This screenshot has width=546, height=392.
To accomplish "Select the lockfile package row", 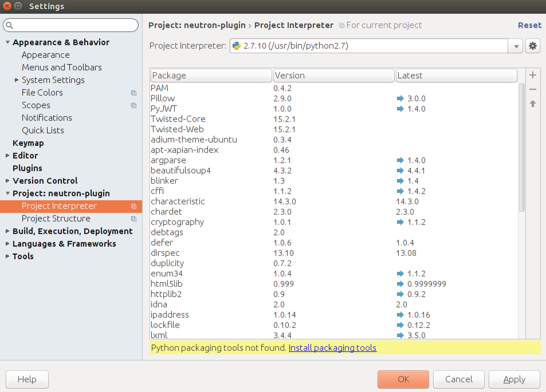I will 334,325.
